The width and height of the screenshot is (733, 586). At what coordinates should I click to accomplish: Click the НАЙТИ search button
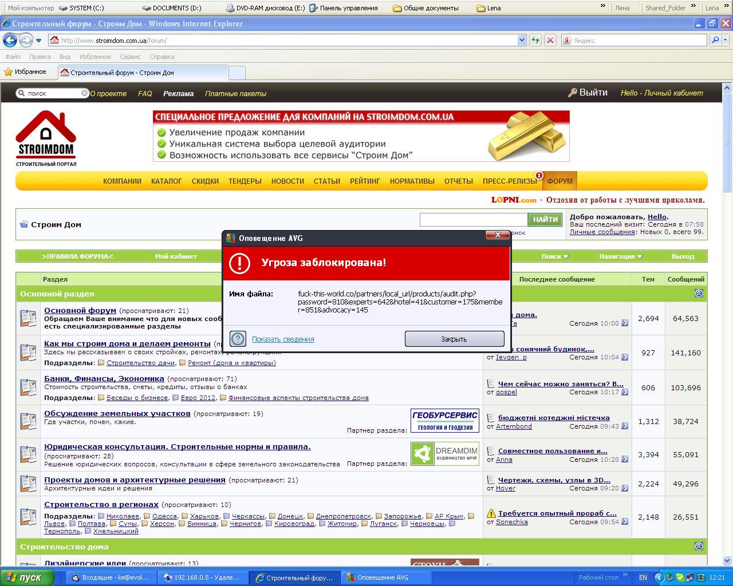coord(545,219)
